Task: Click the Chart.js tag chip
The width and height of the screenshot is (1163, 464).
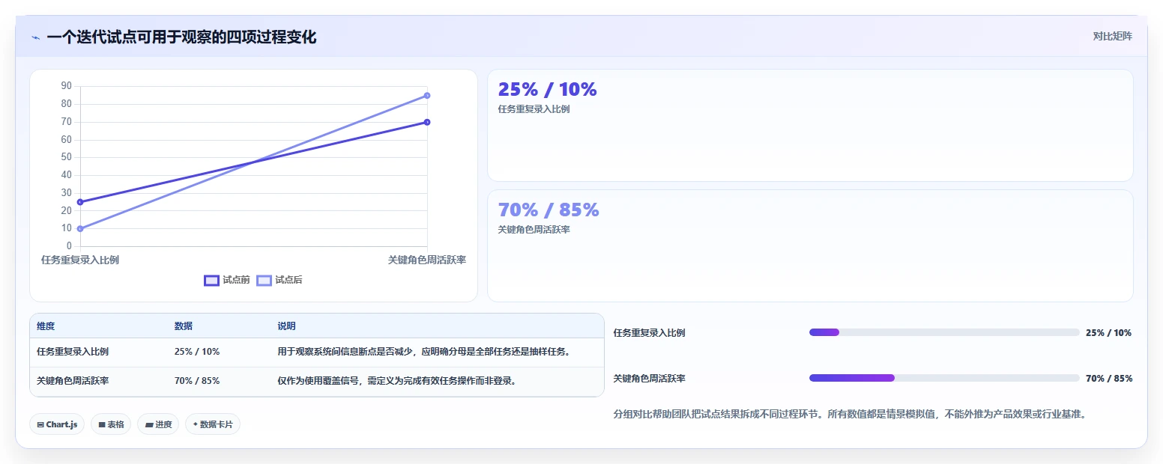Action: click(x=57, y=424)
